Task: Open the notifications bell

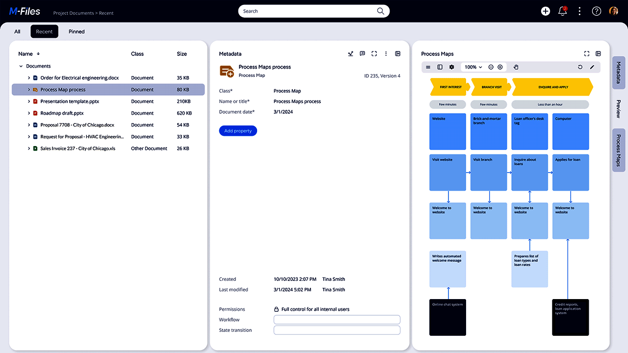Action: point(563,11)
